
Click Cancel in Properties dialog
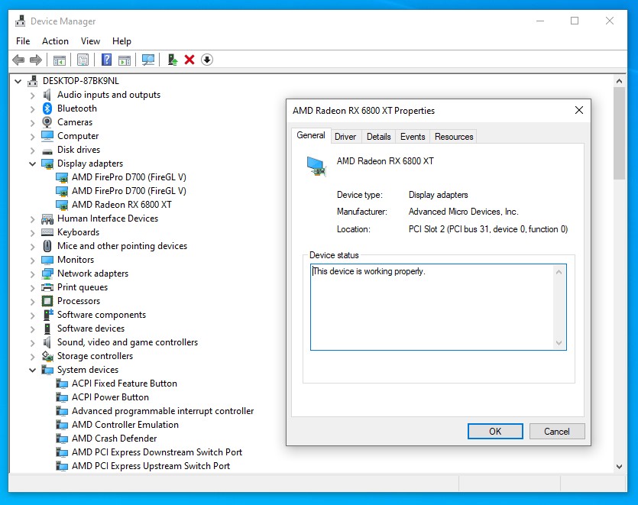pos(556,432)
